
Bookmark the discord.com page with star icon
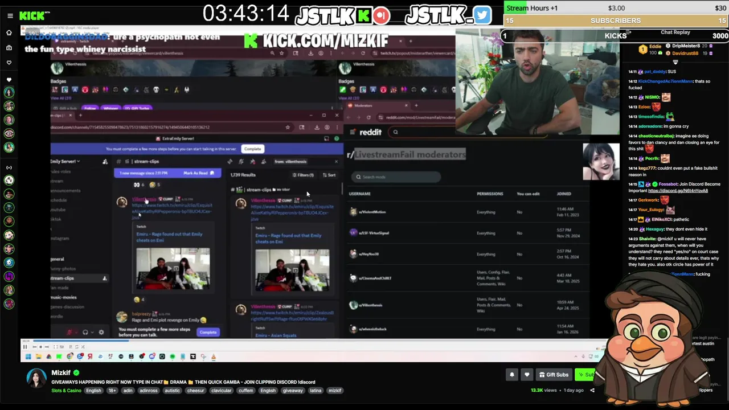point(288,128)
